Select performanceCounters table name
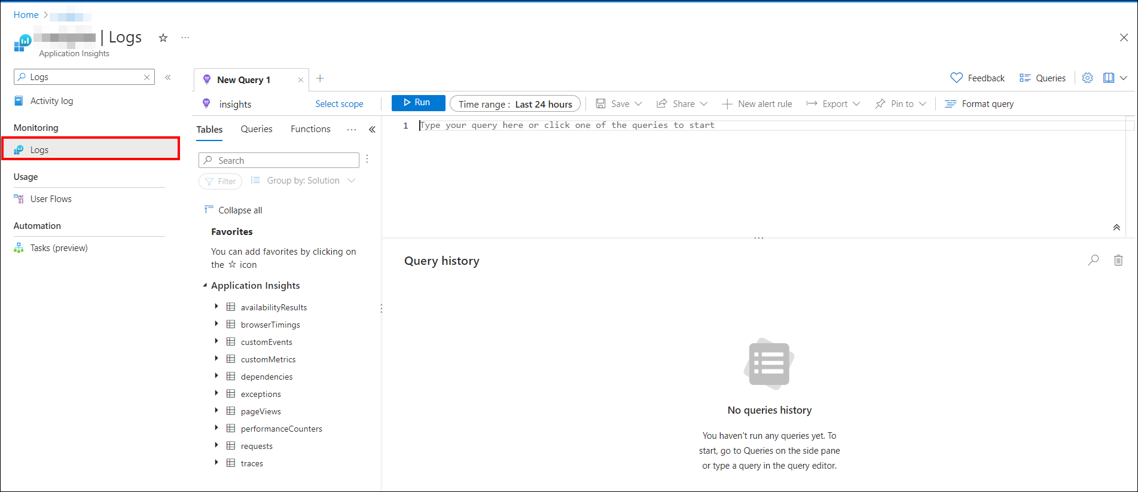1138x492 pixels. (x=281, y=429)
